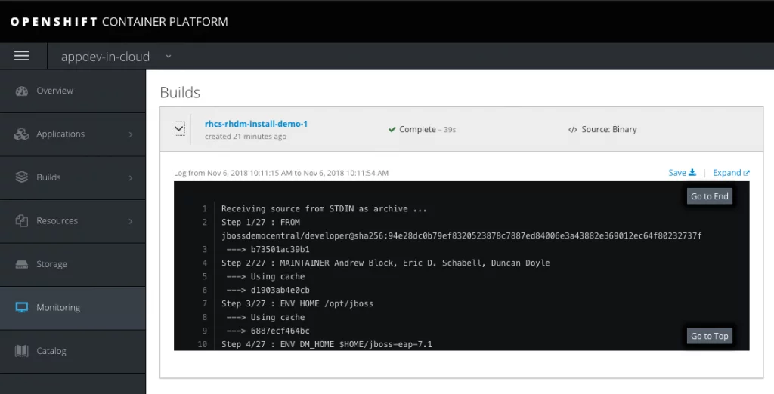This screenshot has width=774, height=394.
Task: Click 'Step 2/27 : MAINTAINER' log line
Action: (385, 263)
